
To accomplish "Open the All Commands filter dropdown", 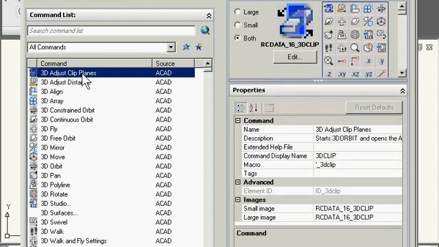I will tap(171, 47).
